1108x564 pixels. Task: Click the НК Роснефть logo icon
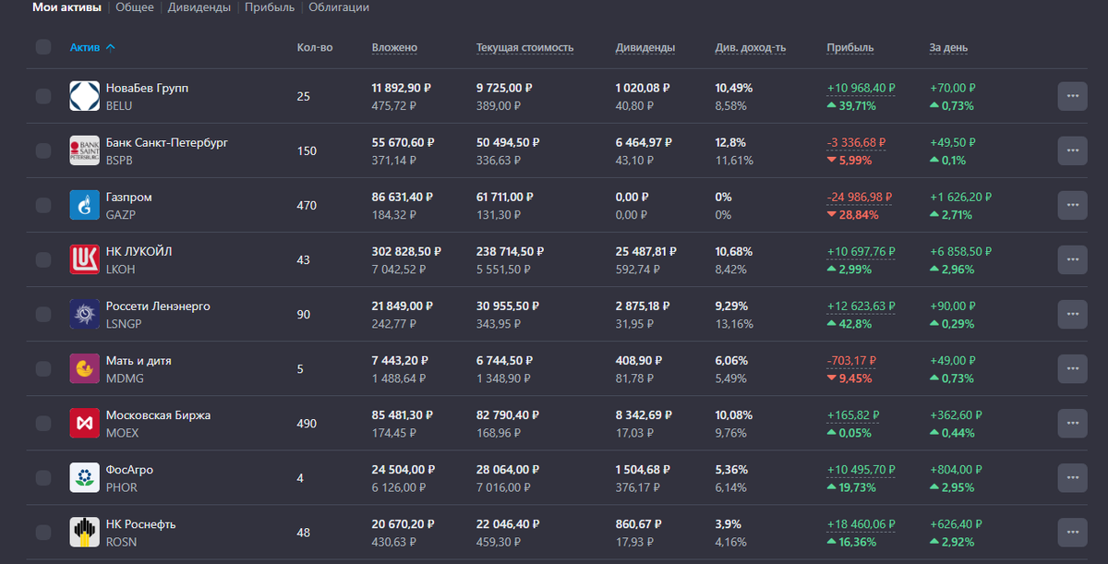click(85, 532)
